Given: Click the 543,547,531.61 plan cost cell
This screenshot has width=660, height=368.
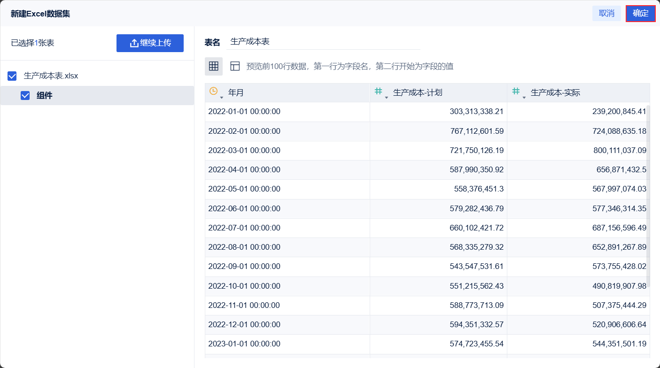Looking at the screenshot, I should (439, 267).
